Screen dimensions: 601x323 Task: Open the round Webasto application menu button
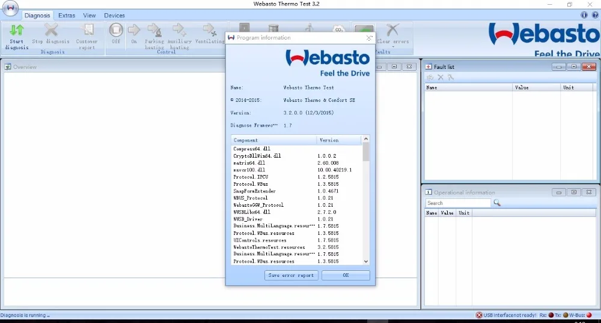point(10,8)
